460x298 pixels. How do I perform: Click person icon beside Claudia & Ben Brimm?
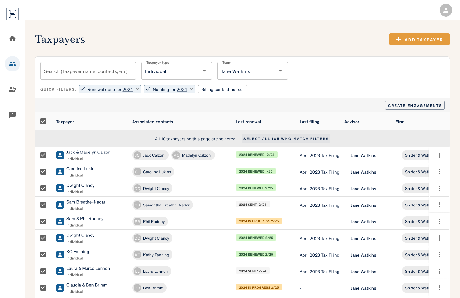pyautogui.click(x=60, y=288)
